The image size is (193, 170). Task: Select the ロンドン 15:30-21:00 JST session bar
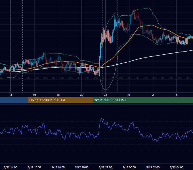(x=60, y=100)
